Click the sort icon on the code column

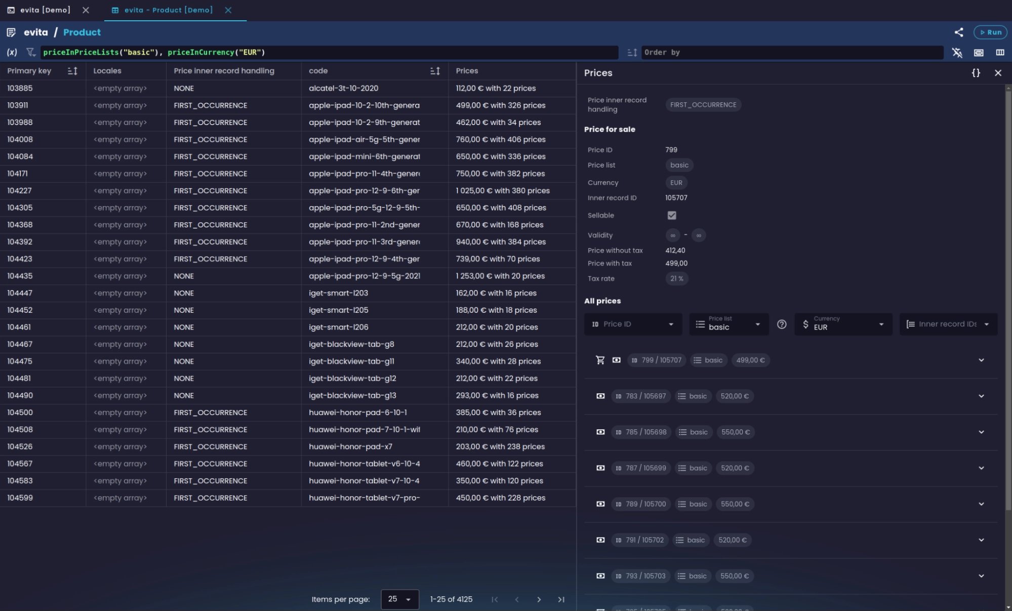coord(435,71)
